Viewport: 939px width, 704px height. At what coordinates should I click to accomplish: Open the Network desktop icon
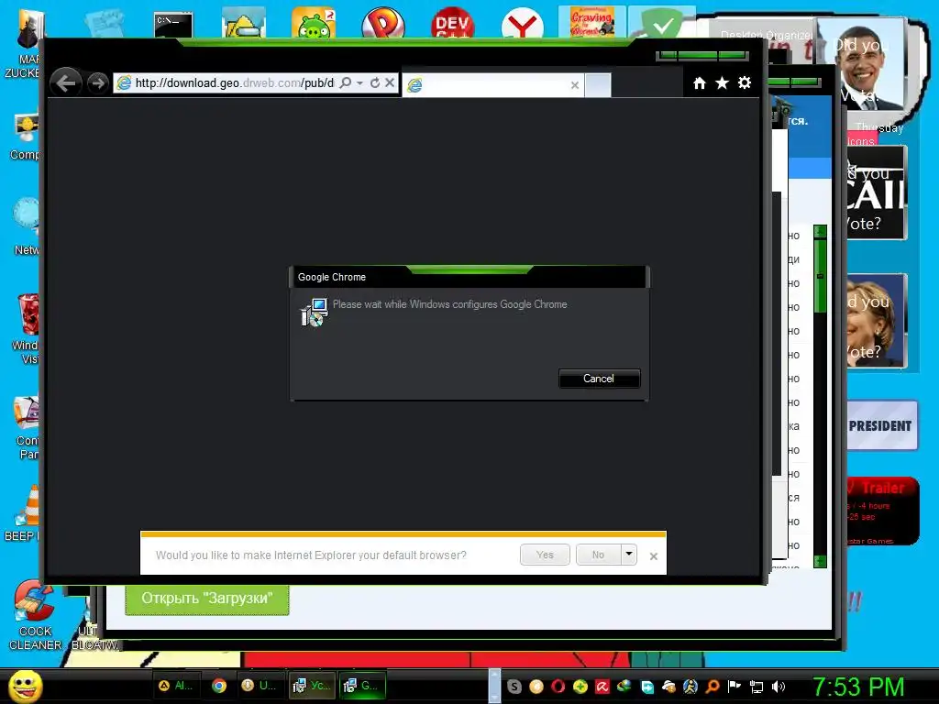click(x=27, y=226)
